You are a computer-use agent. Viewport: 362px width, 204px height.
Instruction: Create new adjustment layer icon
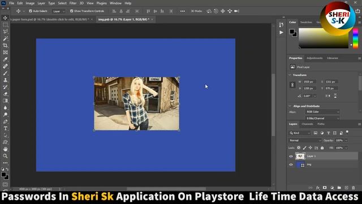332,188
